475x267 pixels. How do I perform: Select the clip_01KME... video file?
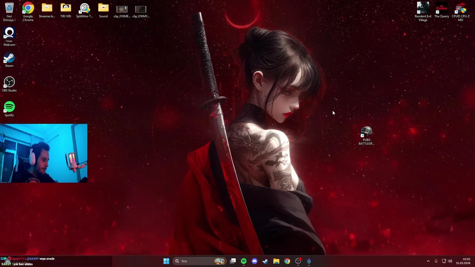click(122, 11)
